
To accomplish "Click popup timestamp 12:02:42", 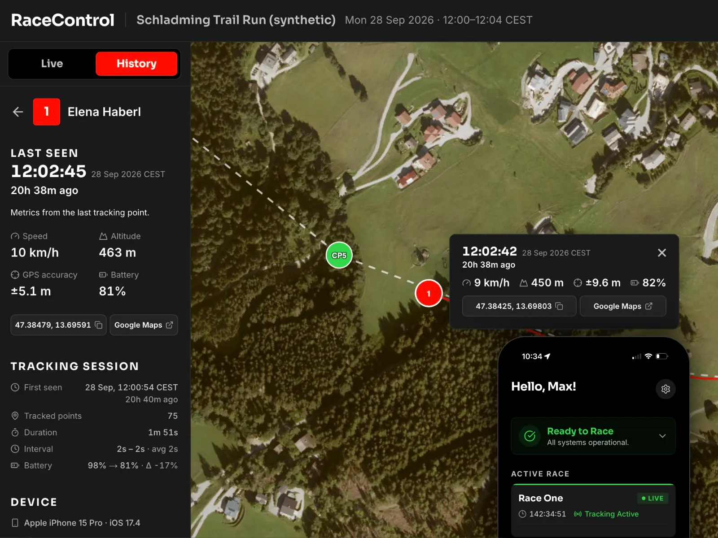I will coord(490,251).
